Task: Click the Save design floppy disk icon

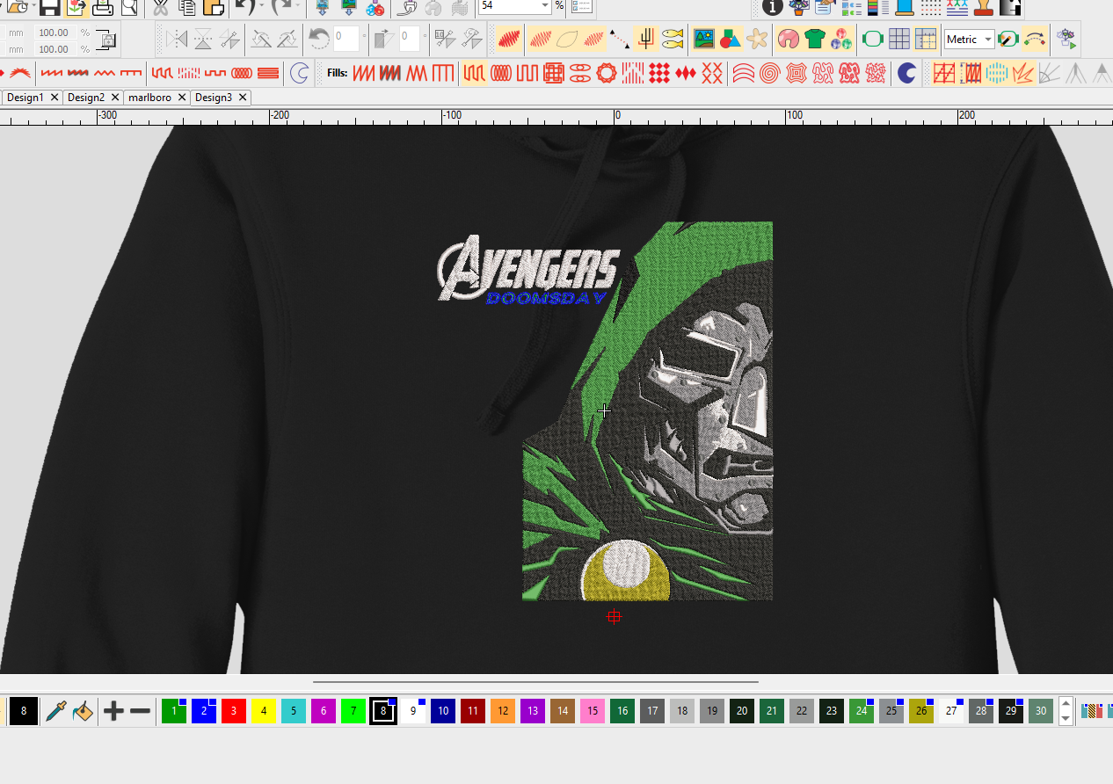Action: (x=49, y=8)
